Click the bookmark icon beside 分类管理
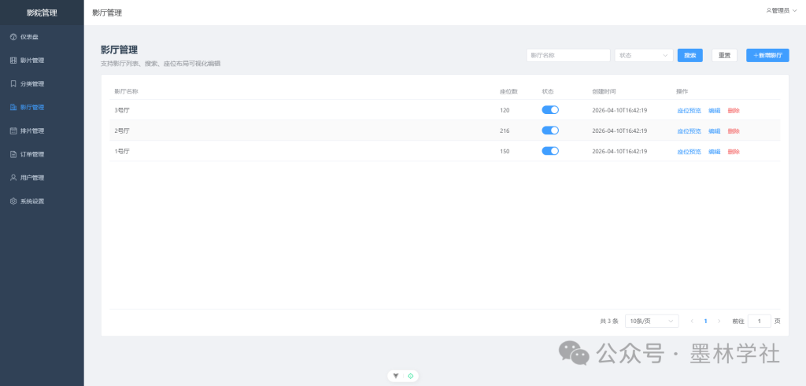 [13, 83]
